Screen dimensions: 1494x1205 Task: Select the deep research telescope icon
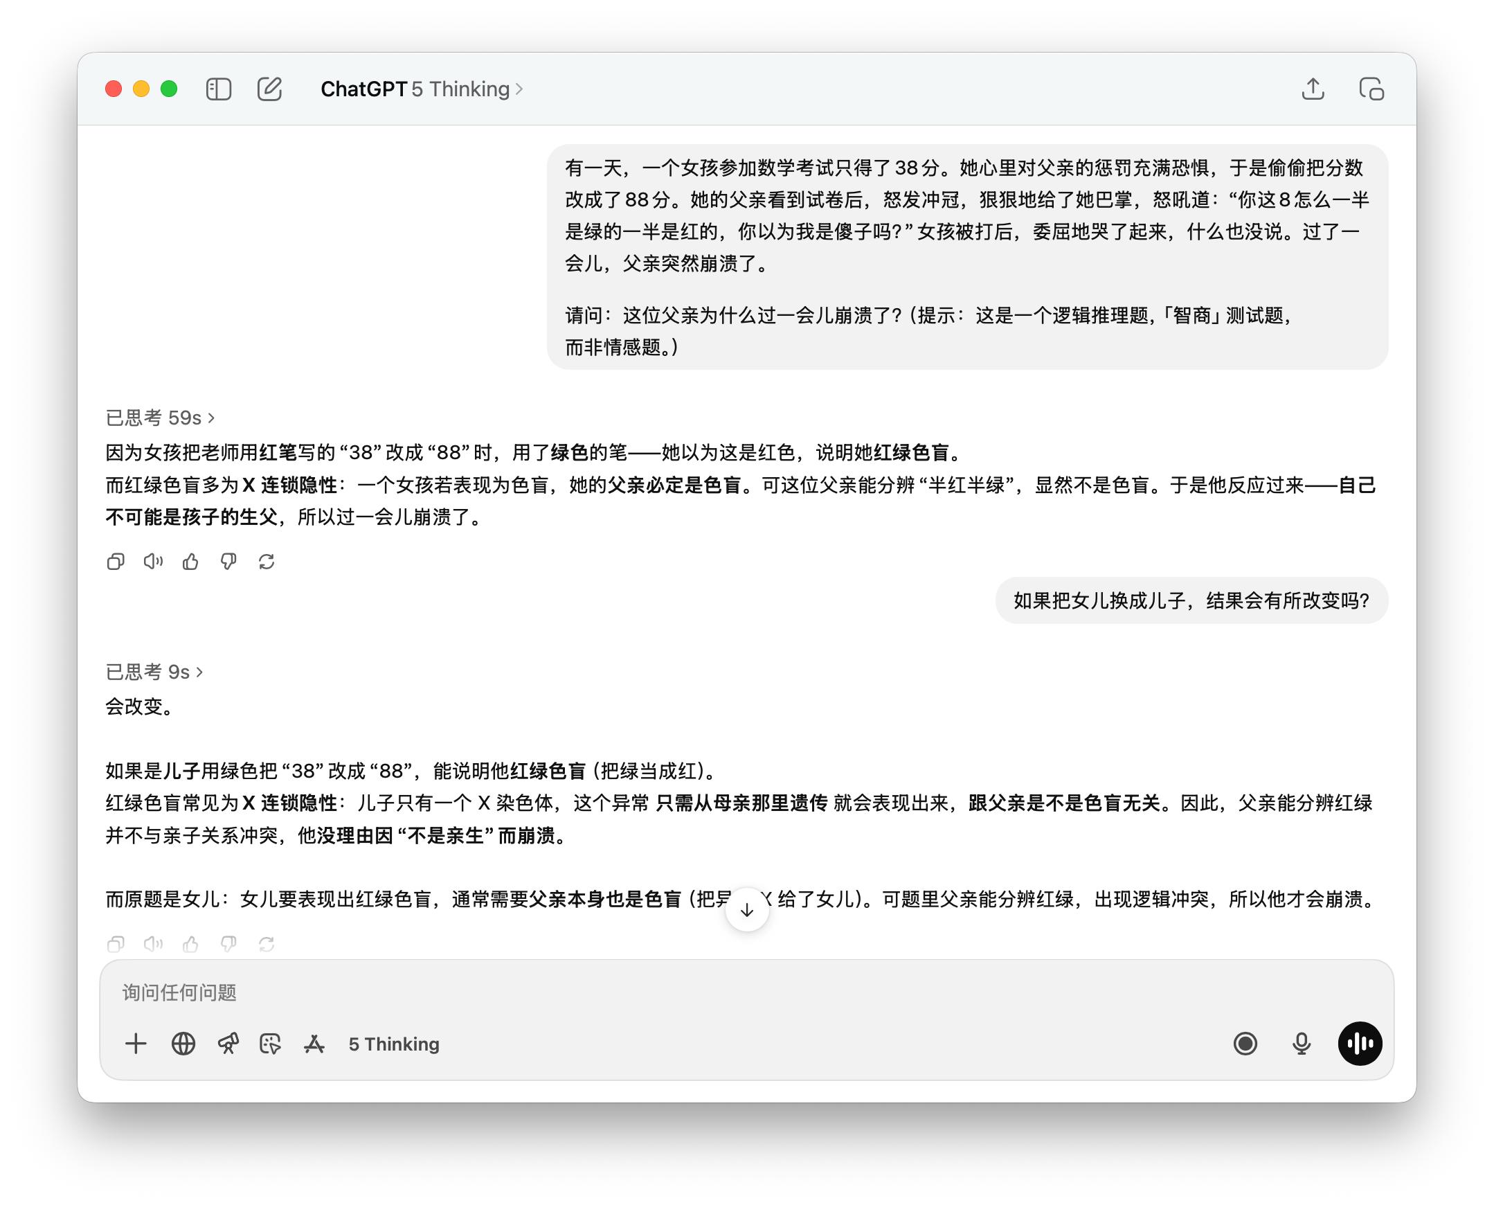coord(228,1044)
